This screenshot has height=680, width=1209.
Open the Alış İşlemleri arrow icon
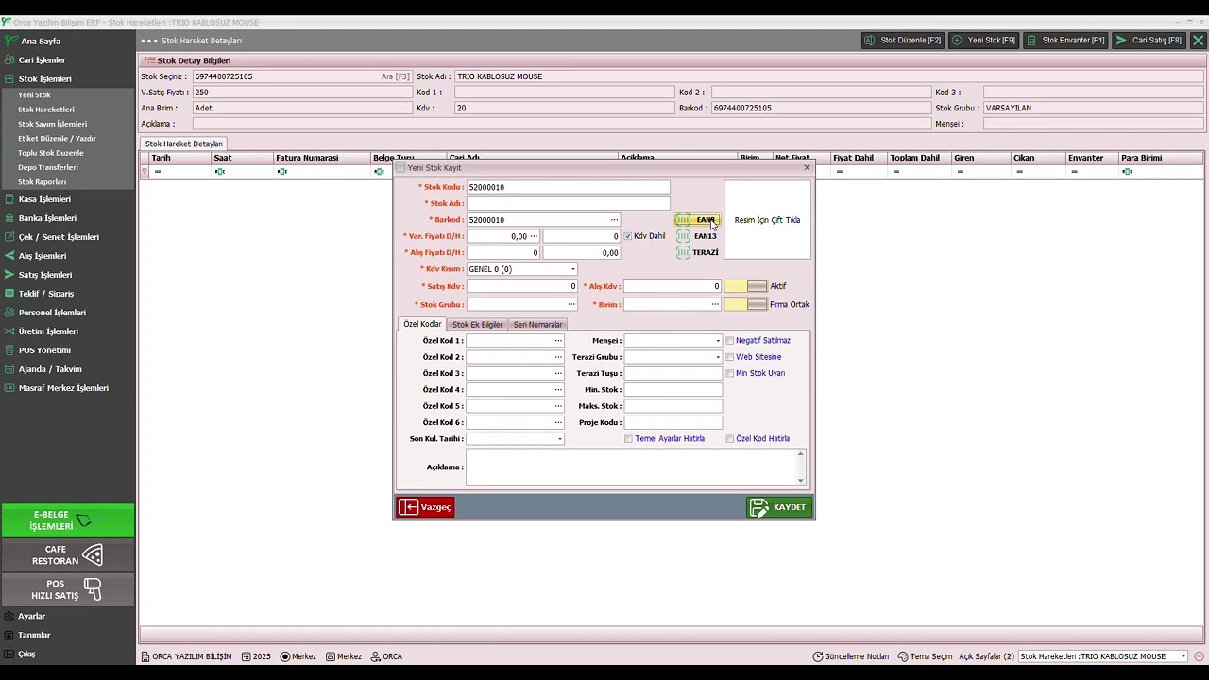[9, 256]
